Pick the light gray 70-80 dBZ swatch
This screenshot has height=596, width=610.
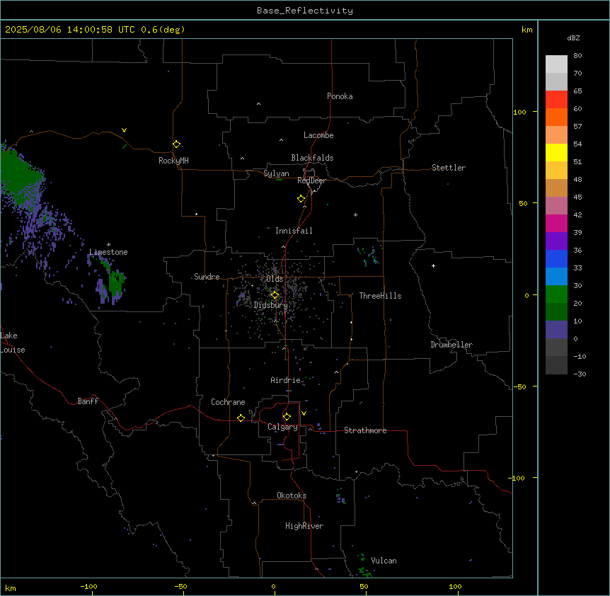tap(556, 64)
